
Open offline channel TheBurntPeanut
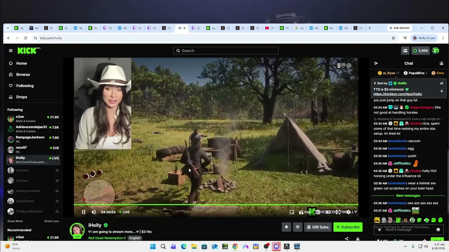point(33,211)
